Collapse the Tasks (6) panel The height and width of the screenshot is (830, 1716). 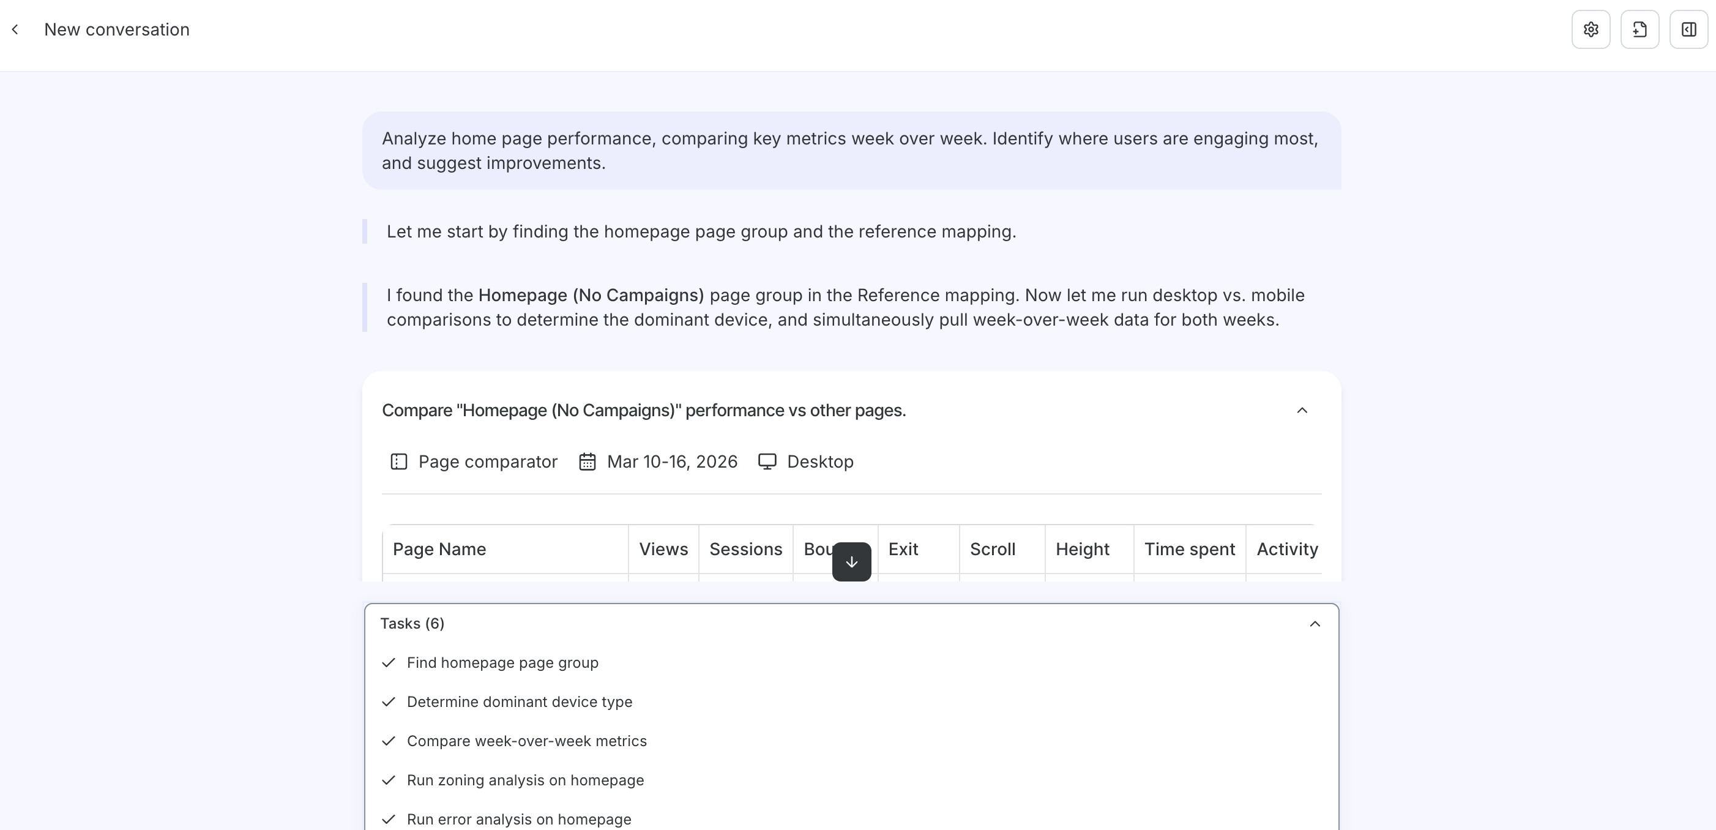click(x=1315, y=624)
